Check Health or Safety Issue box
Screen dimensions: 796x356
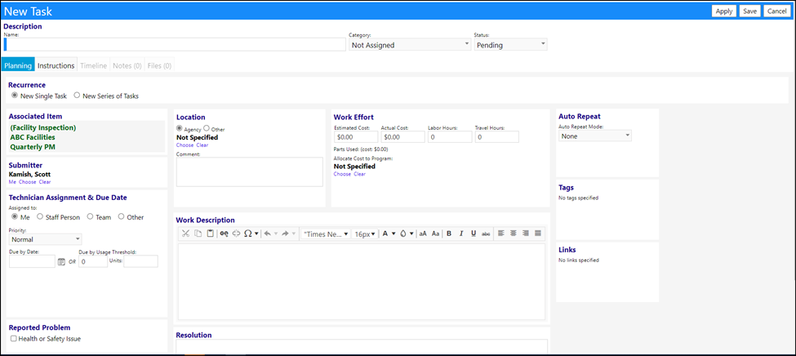(14, 339)
